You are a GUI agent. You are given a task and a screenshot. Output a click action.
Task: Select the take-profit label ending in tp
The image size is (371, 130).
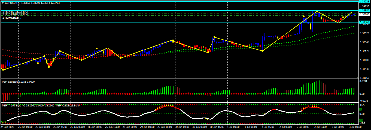pyautogui.click(x=12, y=18)
